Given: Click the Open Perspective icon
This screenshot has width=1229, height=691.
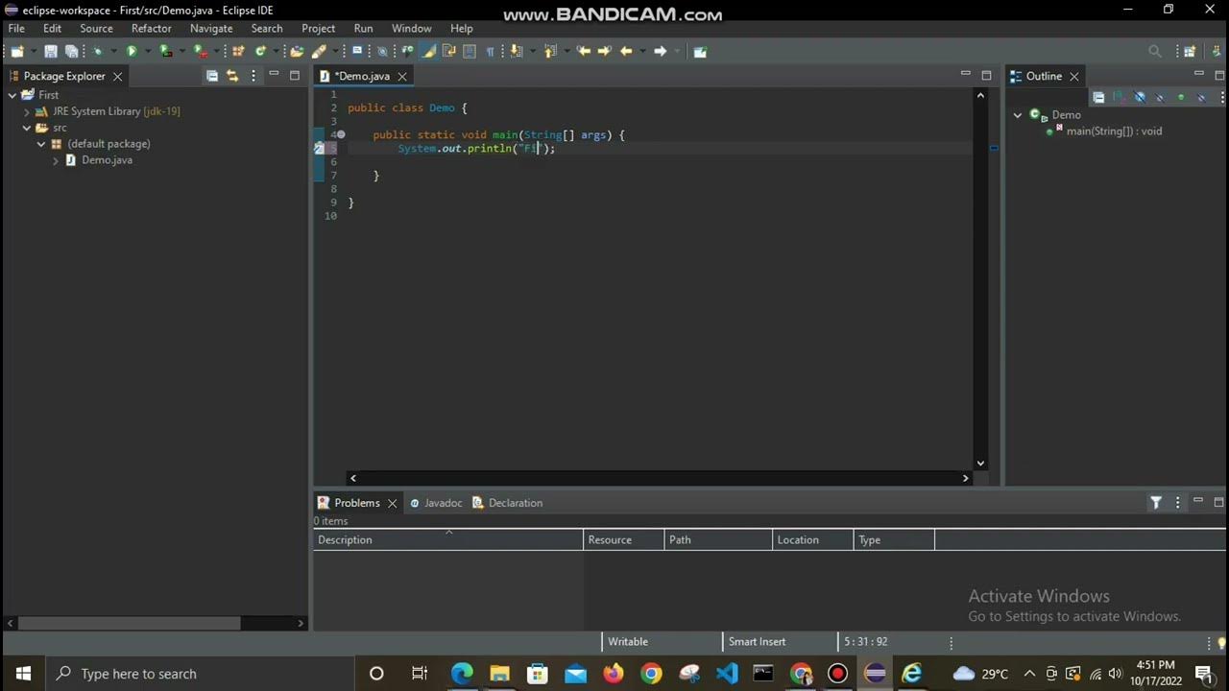Looking at the screenshot, I should (x=1190, y=51).
